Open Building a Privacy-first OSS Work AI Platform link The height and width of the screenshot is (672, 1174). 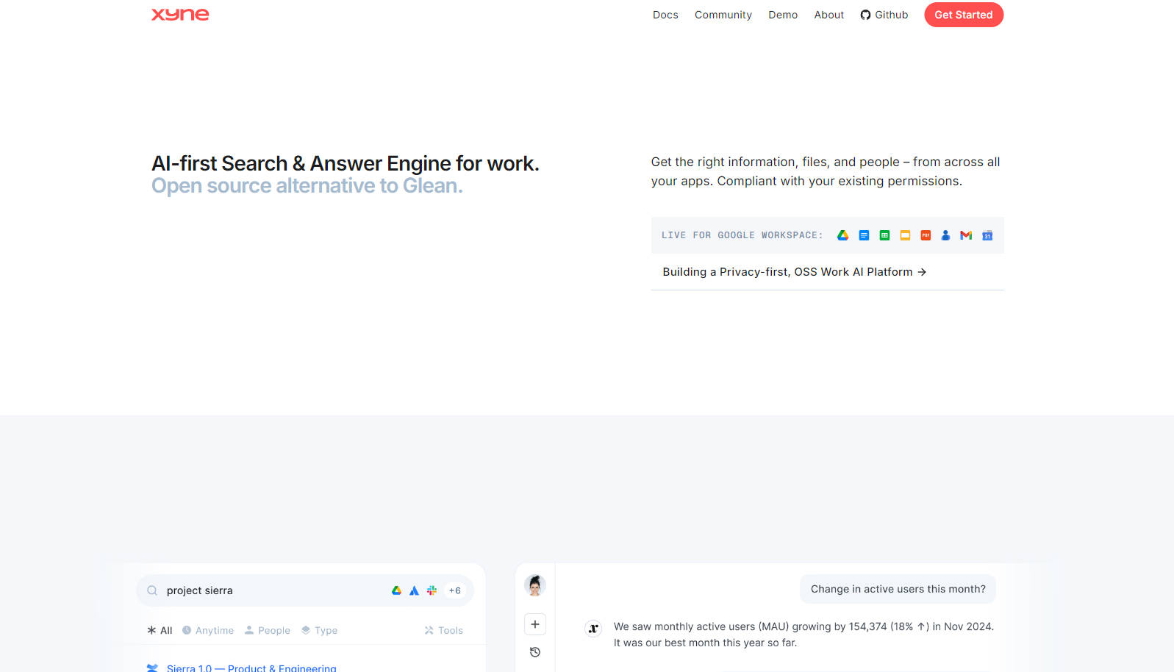point(794,272)
